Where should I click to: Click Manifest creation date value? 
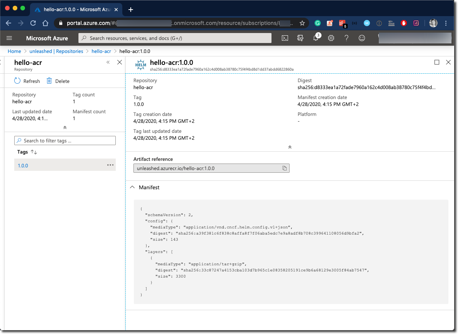click(328, 104)
